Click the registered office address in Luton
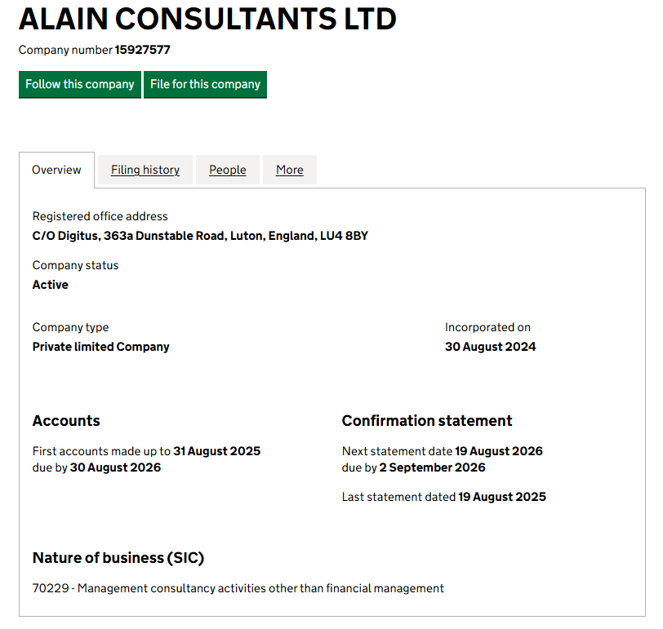Image resolution: width=663 pixels, height=629 pixels. [200, 236]
